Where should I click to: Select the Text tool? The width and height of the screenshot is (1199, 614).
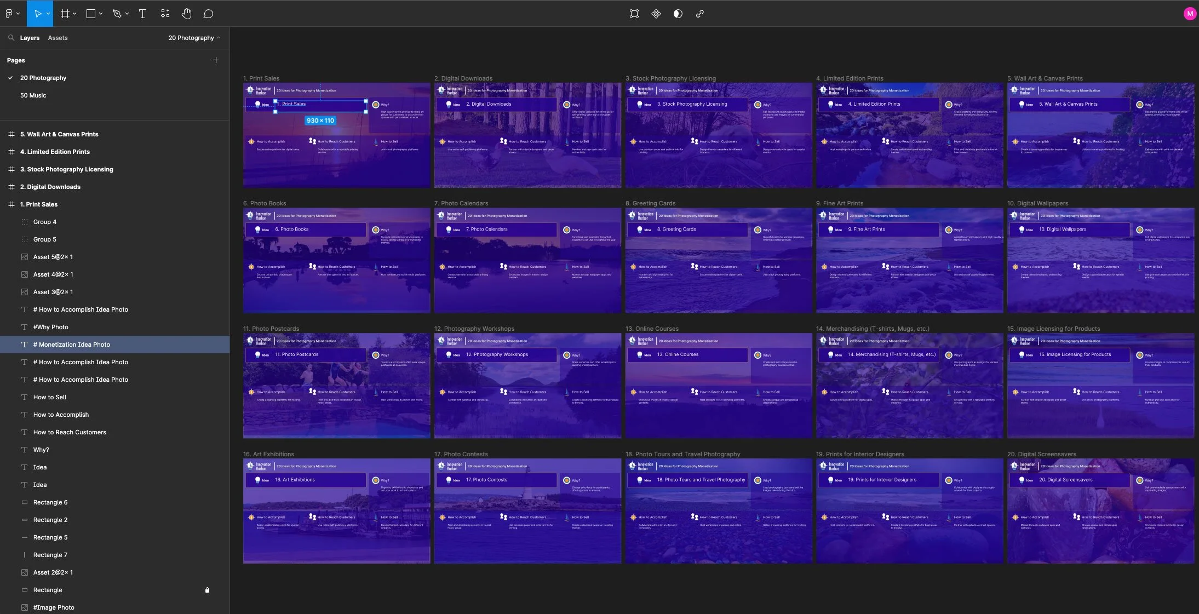pos(142,14)
